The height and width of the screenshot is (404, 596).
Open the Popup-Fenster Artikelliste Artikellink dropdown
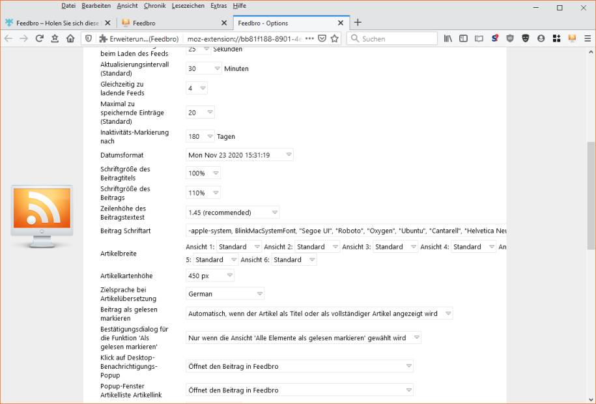coord(300,390)
